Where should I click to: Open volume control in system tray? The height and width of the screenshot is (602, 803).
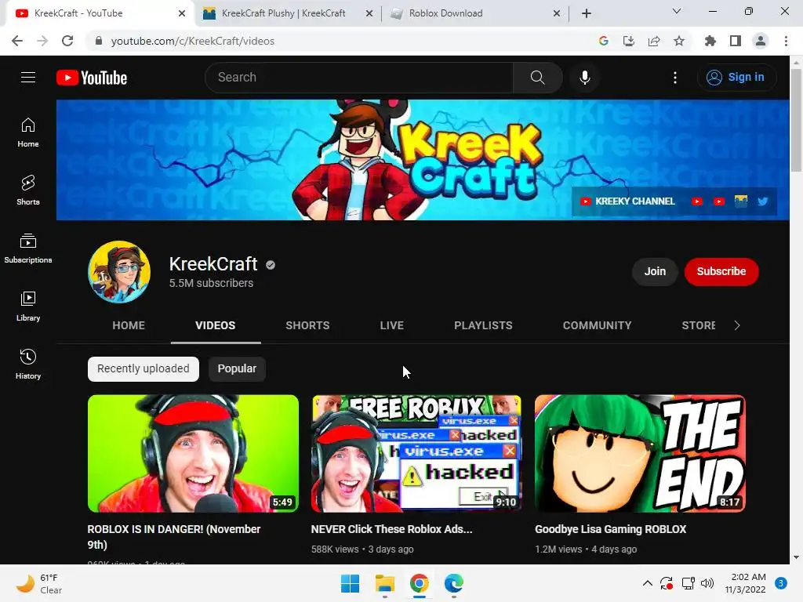pos(707,583)
